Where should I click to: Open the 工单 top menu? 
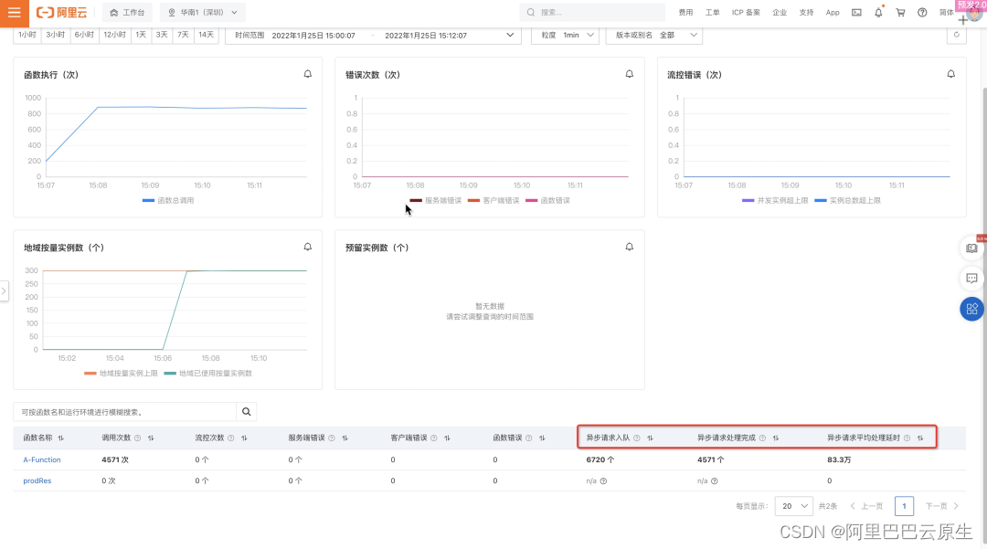click(x=712, y=13)
